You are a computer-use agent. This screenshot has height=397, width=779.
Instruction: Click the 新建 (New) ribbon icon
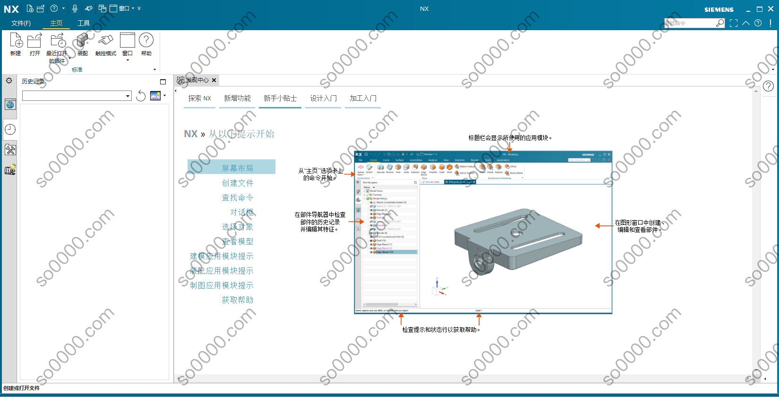click(16, 40)
